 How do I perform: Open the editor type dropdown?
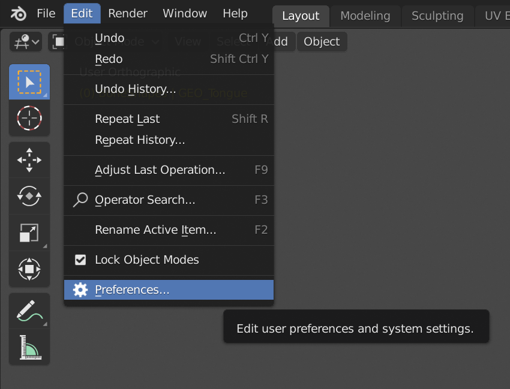point(26,41)
